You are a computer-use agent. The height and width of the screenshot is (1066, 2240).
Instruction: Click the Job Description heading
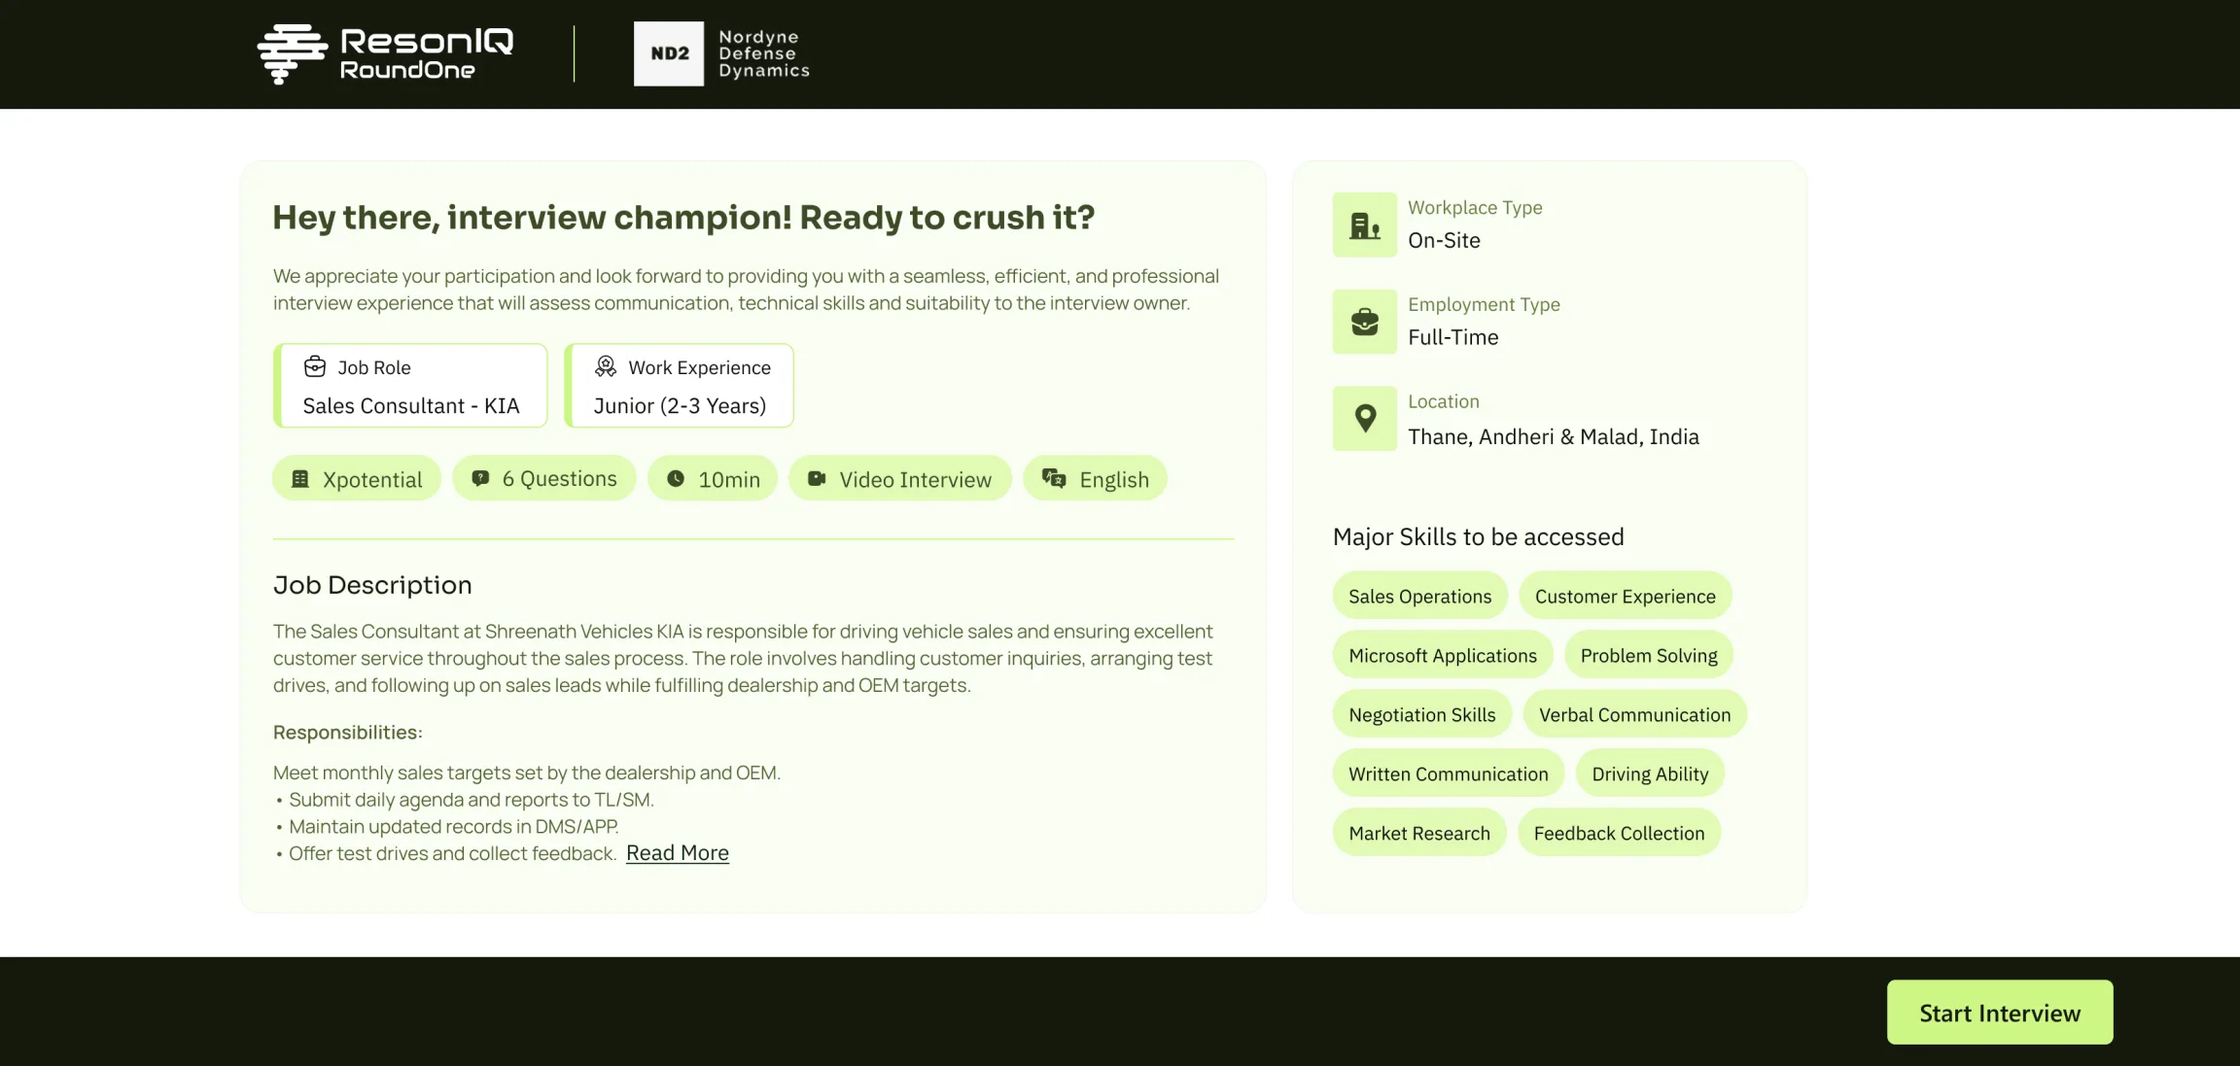click(x=372, y=585)
